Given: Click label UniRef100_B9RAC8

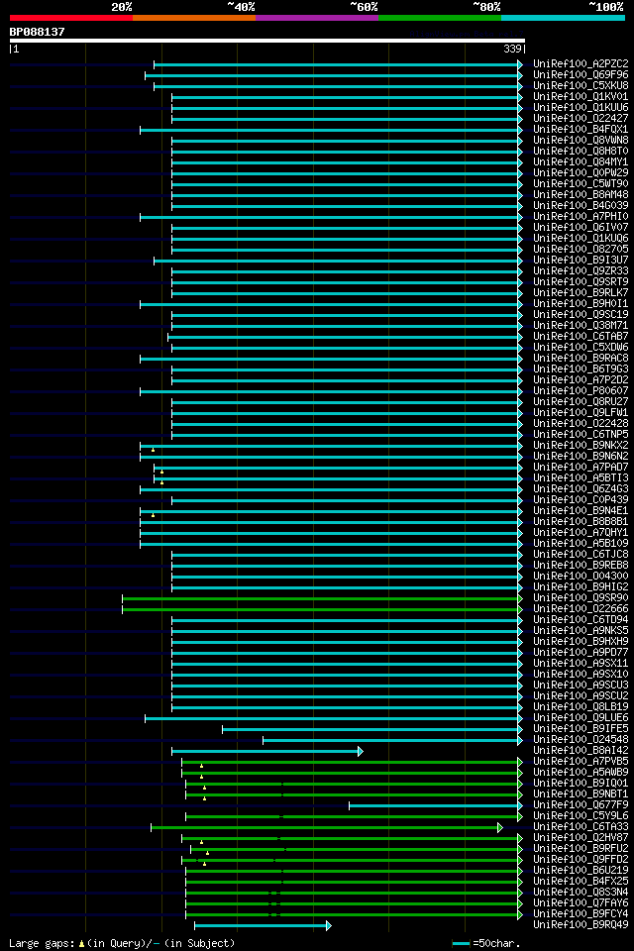Looking at the screenshot, I should [x=581, y=359].
